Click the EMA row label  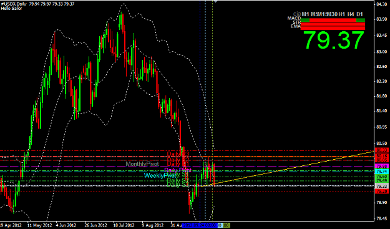296,26
